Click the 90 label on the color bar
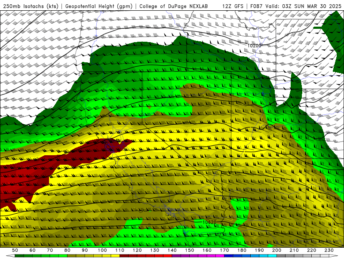 [x=85, y=250]
